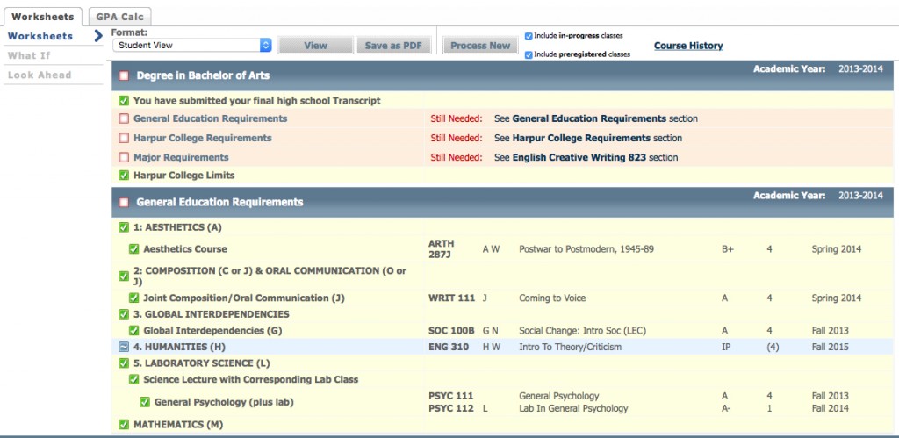Click the blue arrow beside Worksheets sidebar
899x438 pixels.
click(x=98, y=36)
